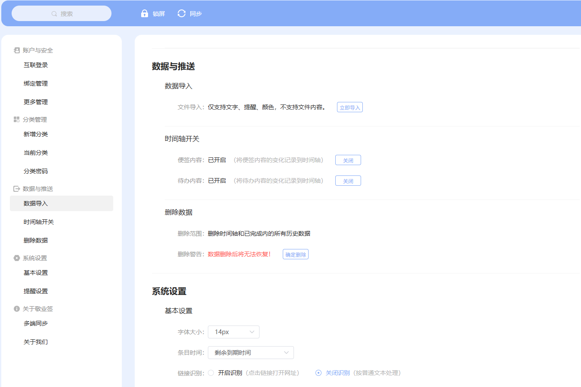Click the 关于敬业签 info icon

pos(16,308)
